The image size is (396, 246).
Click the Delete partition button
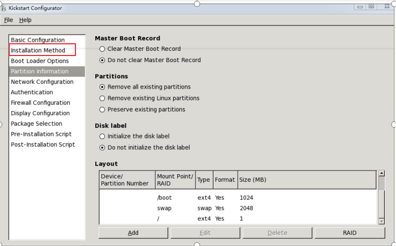tap(277, 233)
